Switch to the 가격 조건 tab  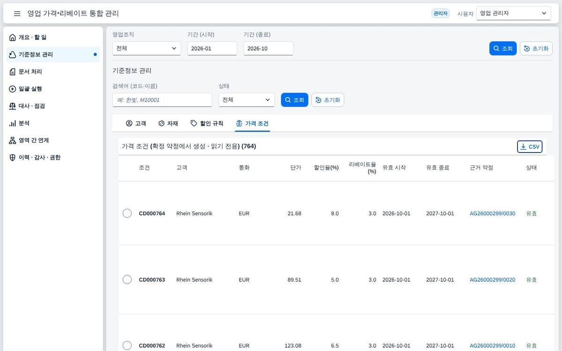[252, 124]
